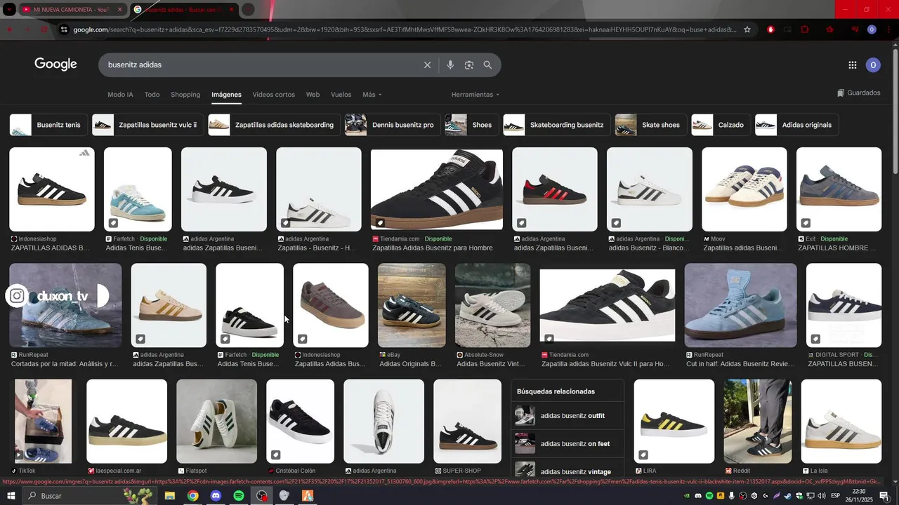
Task: Switch to the Vídeos cortos tab
Action: [274, 95]
